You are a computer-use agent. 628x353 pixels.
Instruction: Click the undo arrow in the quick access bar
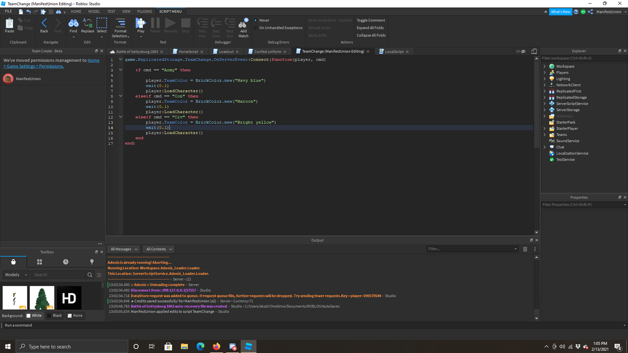(x=28, y=11)
